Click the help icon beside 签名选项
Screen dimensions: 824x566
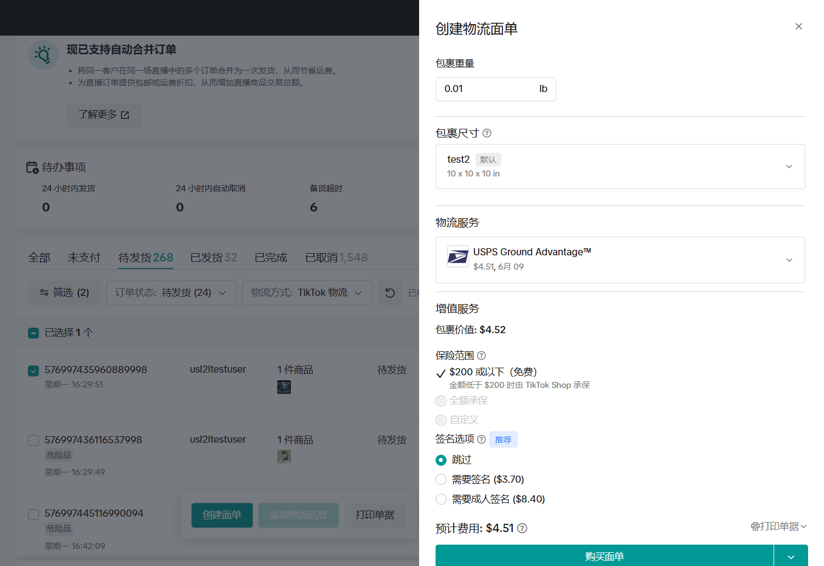pos(482,439)
